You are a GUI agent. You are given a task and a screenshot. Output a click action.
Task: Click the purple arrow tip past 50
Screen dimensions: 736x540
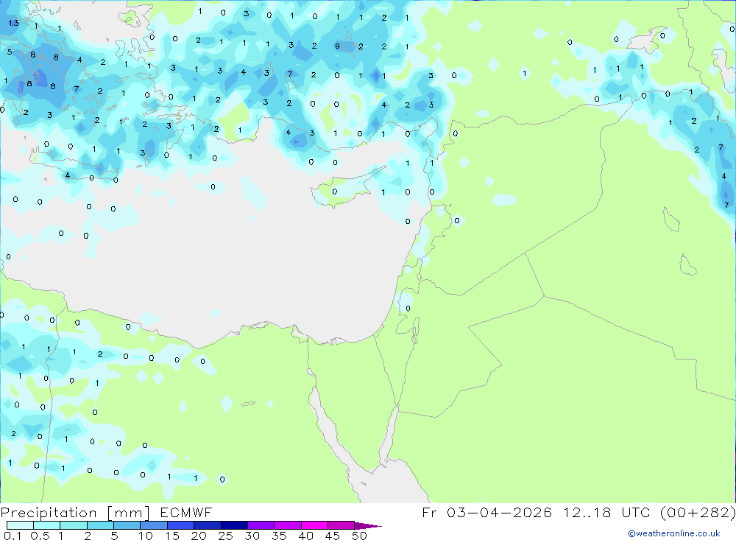[x=368, y=526]
